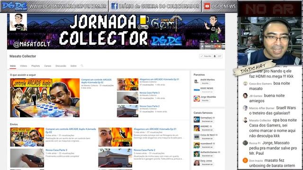Subscribe to Davy Jones with Inscrever-se button
Screen dimensions: 303x170
[x=207, y=164]
